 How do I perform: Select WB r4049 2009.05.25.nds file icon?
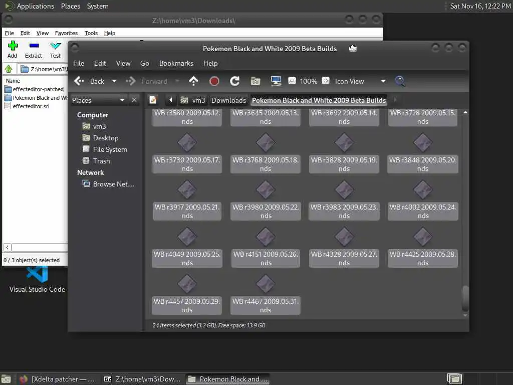pos(187,237)
